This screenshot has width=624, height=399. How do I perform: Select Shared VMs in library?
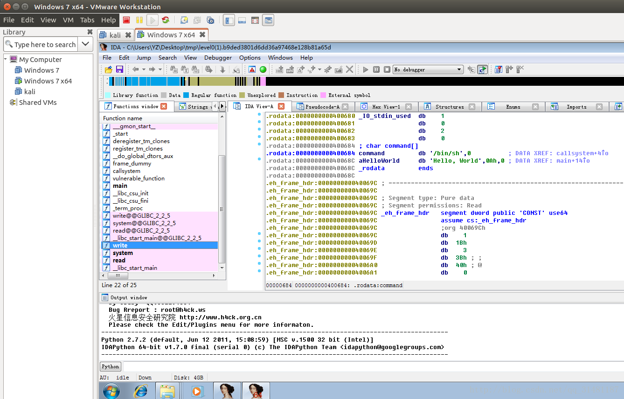(x=37, y=103)
